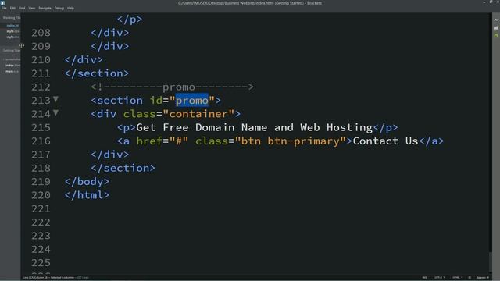Click the Brackets app logo icon

pyautogui.click(x=2, y=3)
